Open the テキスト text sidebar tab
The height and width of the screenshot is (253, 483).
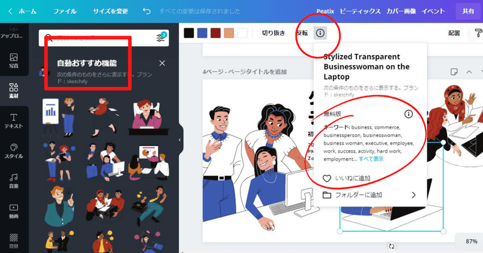pyautogui.click(x=13, y=121)
